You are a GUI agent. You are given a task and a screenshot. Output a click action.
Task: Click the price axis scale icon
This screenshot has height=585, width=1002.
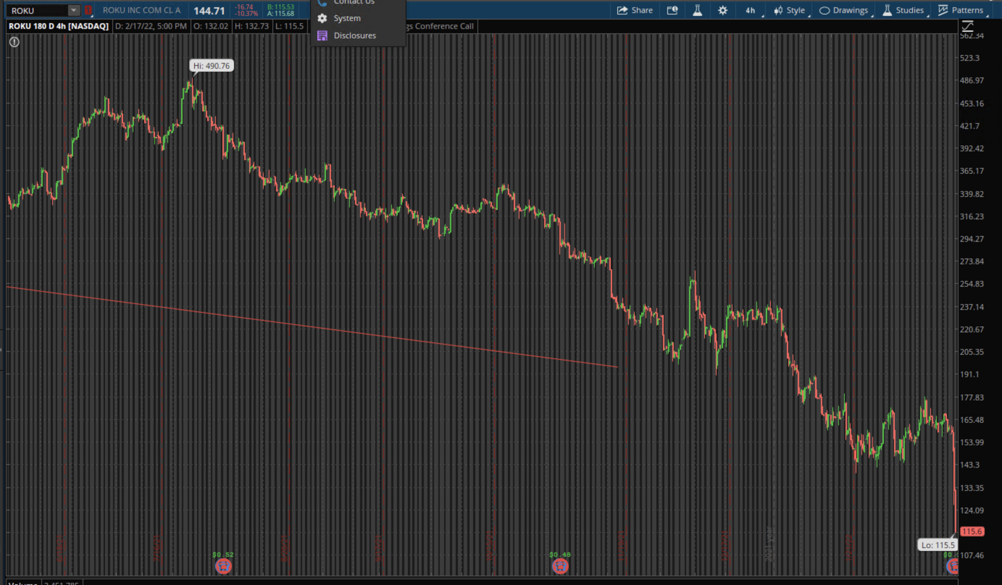click(x=967, y=26)
